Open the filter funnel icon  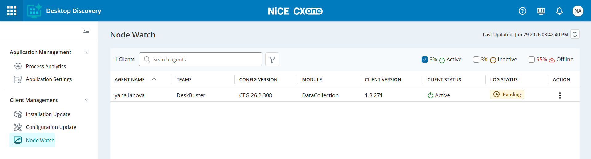pyautogui.click(x=272, y=60)
